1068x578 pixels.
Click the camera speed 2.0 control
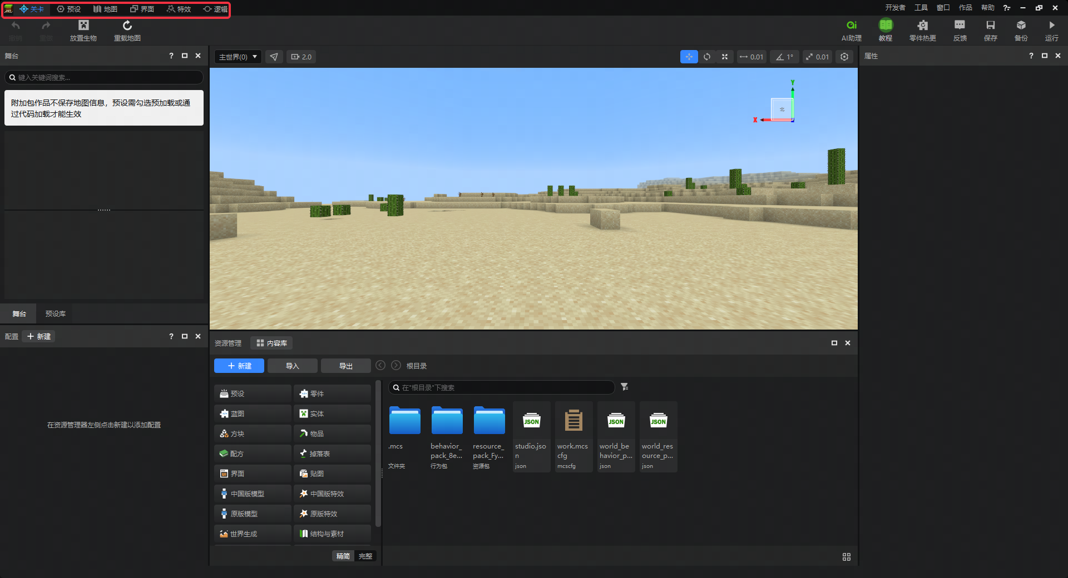[301, 57]
